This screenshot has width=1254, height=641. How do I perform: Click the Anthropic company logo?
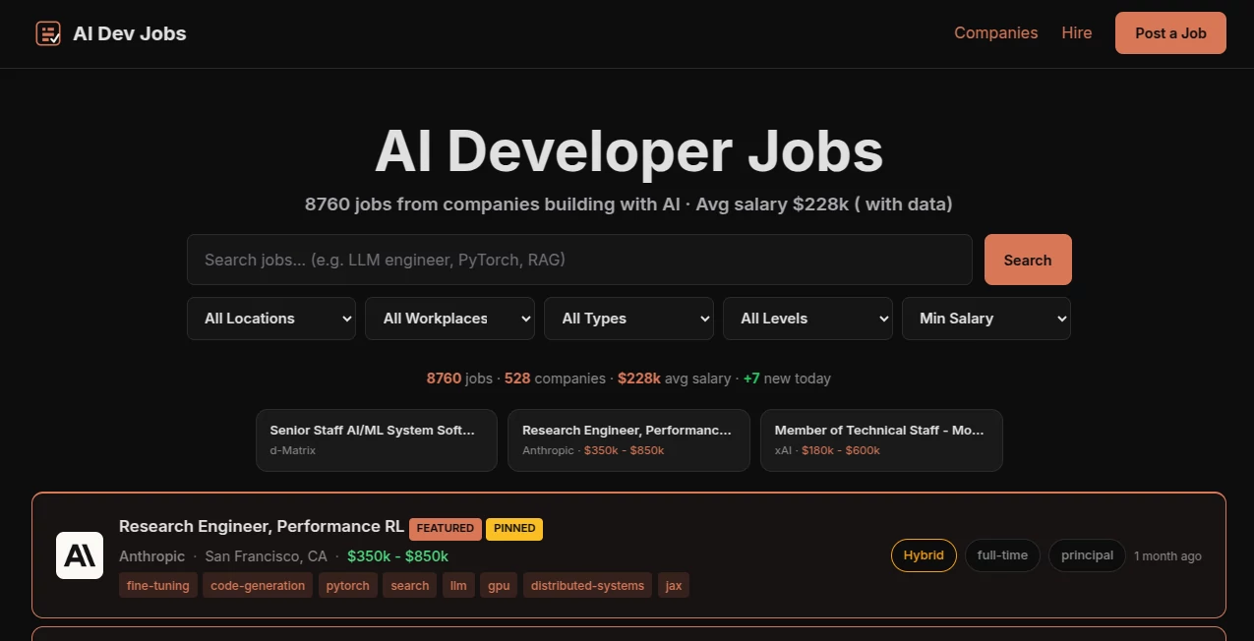click(80, 555)
